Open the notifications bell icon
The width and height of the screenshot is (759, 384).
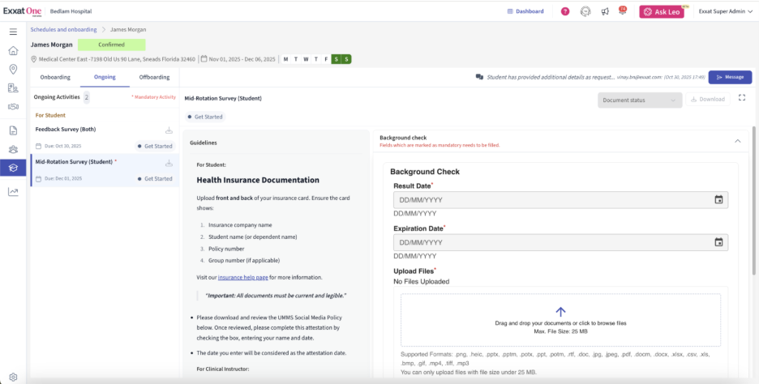(x=622, y=11)
